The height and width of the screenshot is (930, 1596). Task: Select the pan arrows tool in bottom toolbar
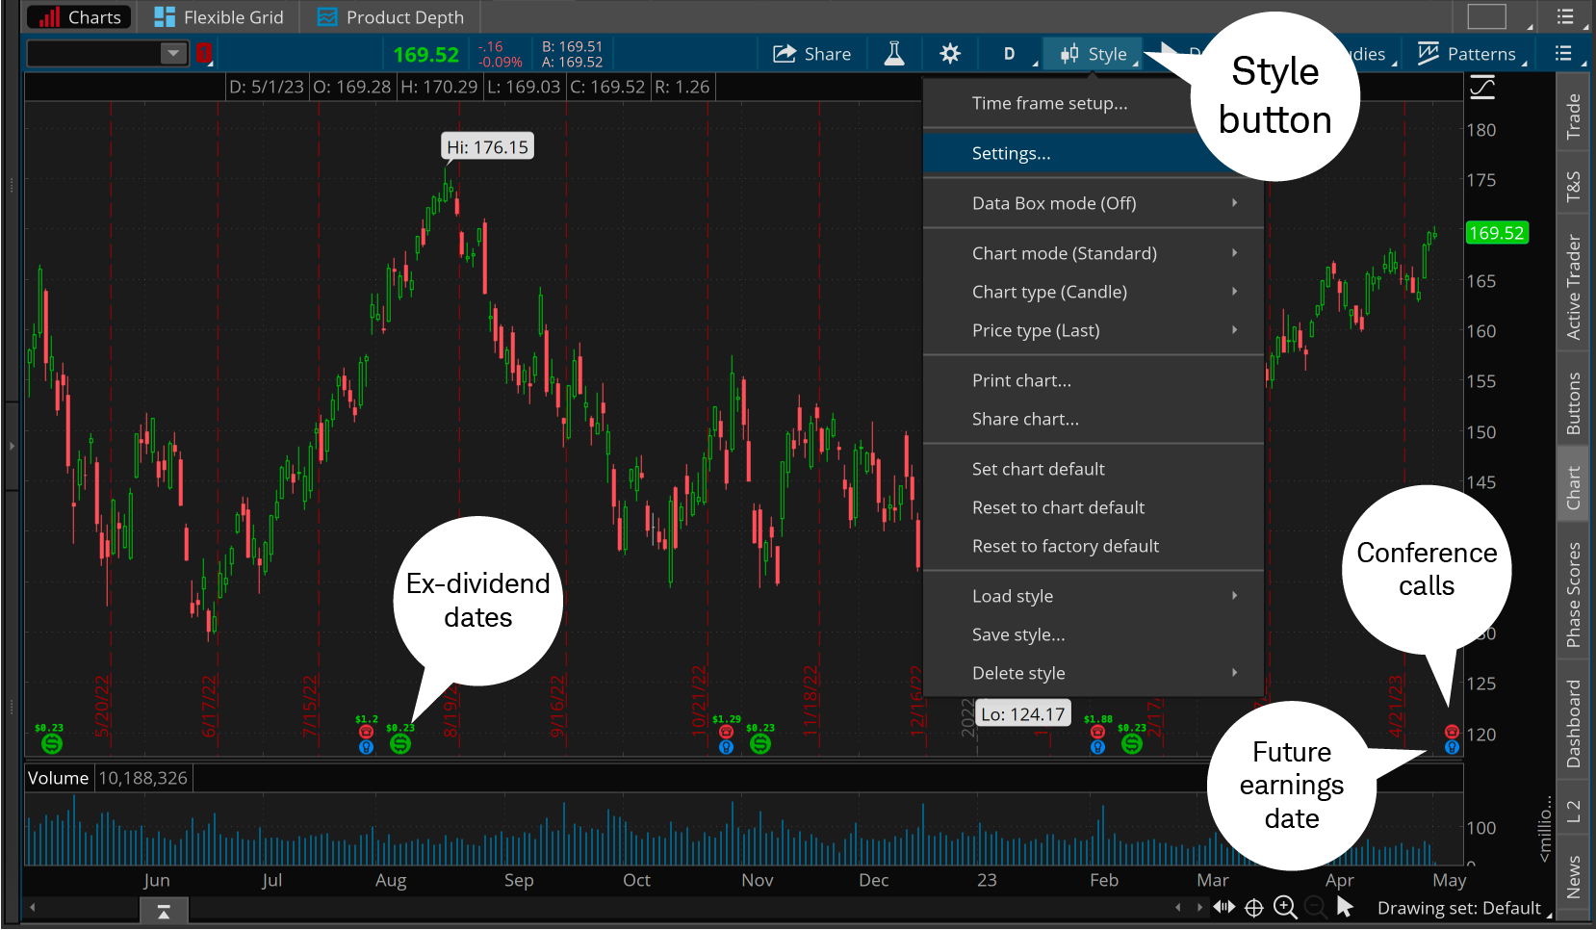[x=1224, y=907]
